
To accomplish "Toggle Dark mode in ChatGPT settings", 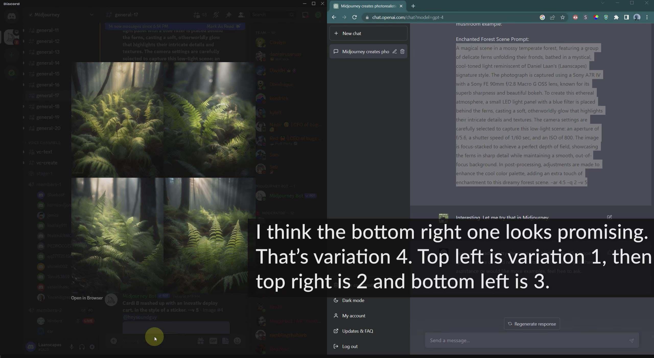I will [x=353, y=300].
